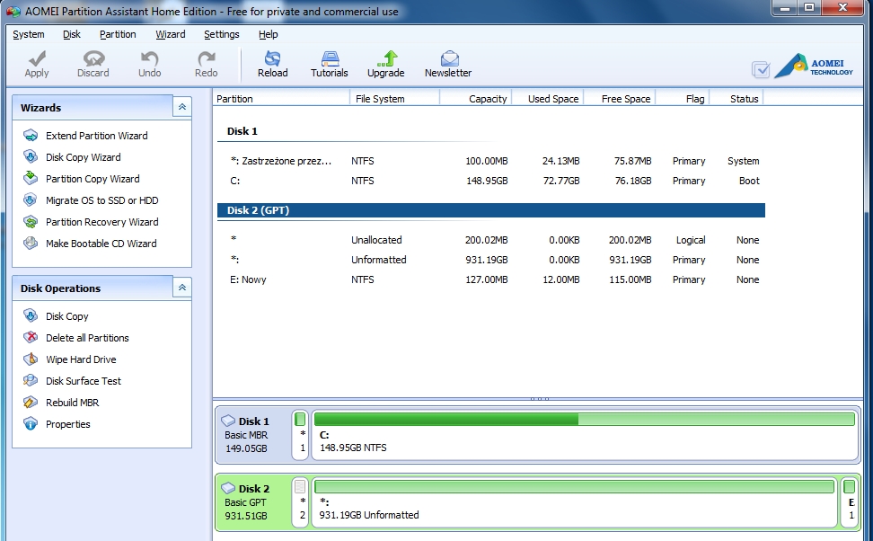Select 931.19GB Unformatted bar on Disk 2
This screenshot has height=541, width=873.
[575, 486]
